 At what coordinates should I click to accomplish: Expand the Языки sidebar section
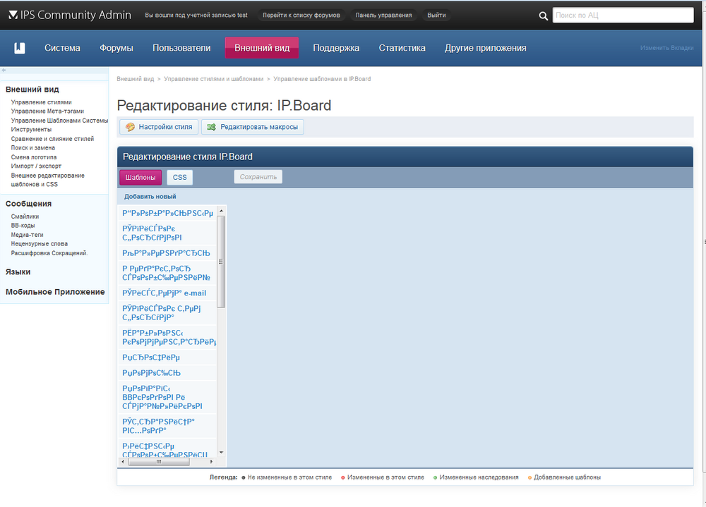pyautogui.click(x=18, y=271)
